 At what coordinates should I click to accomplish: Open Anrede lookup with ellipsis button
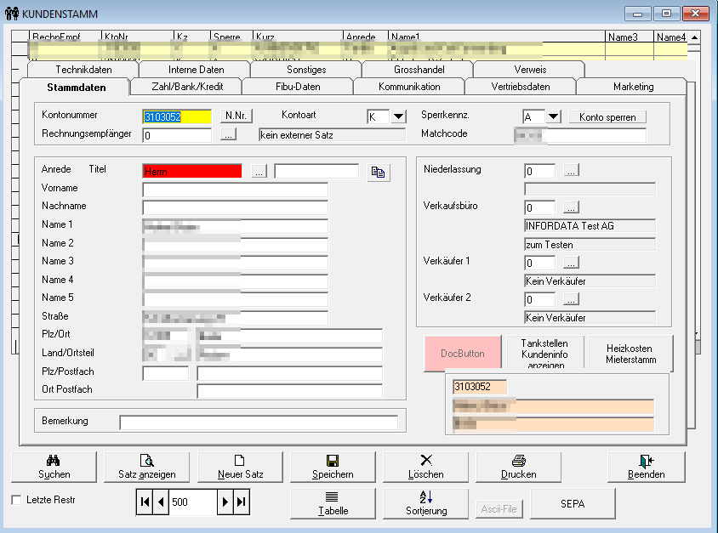coord(259,172)
